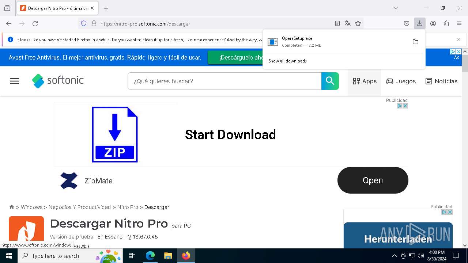The height and width of the screenshot is (263, 468).
Task: Close the Descargar Nitro Pro tab
Action: 92,8
